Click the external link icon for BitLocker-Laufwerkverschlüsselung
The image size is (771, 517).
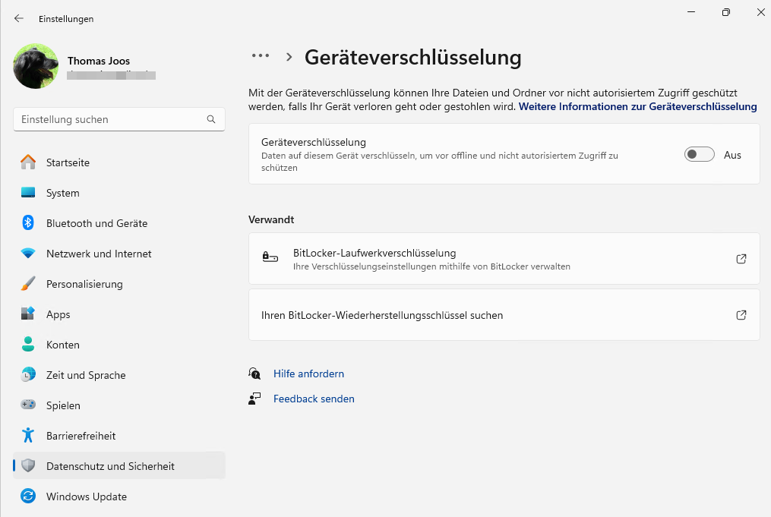pyautogui.click(x=741, y=259)
